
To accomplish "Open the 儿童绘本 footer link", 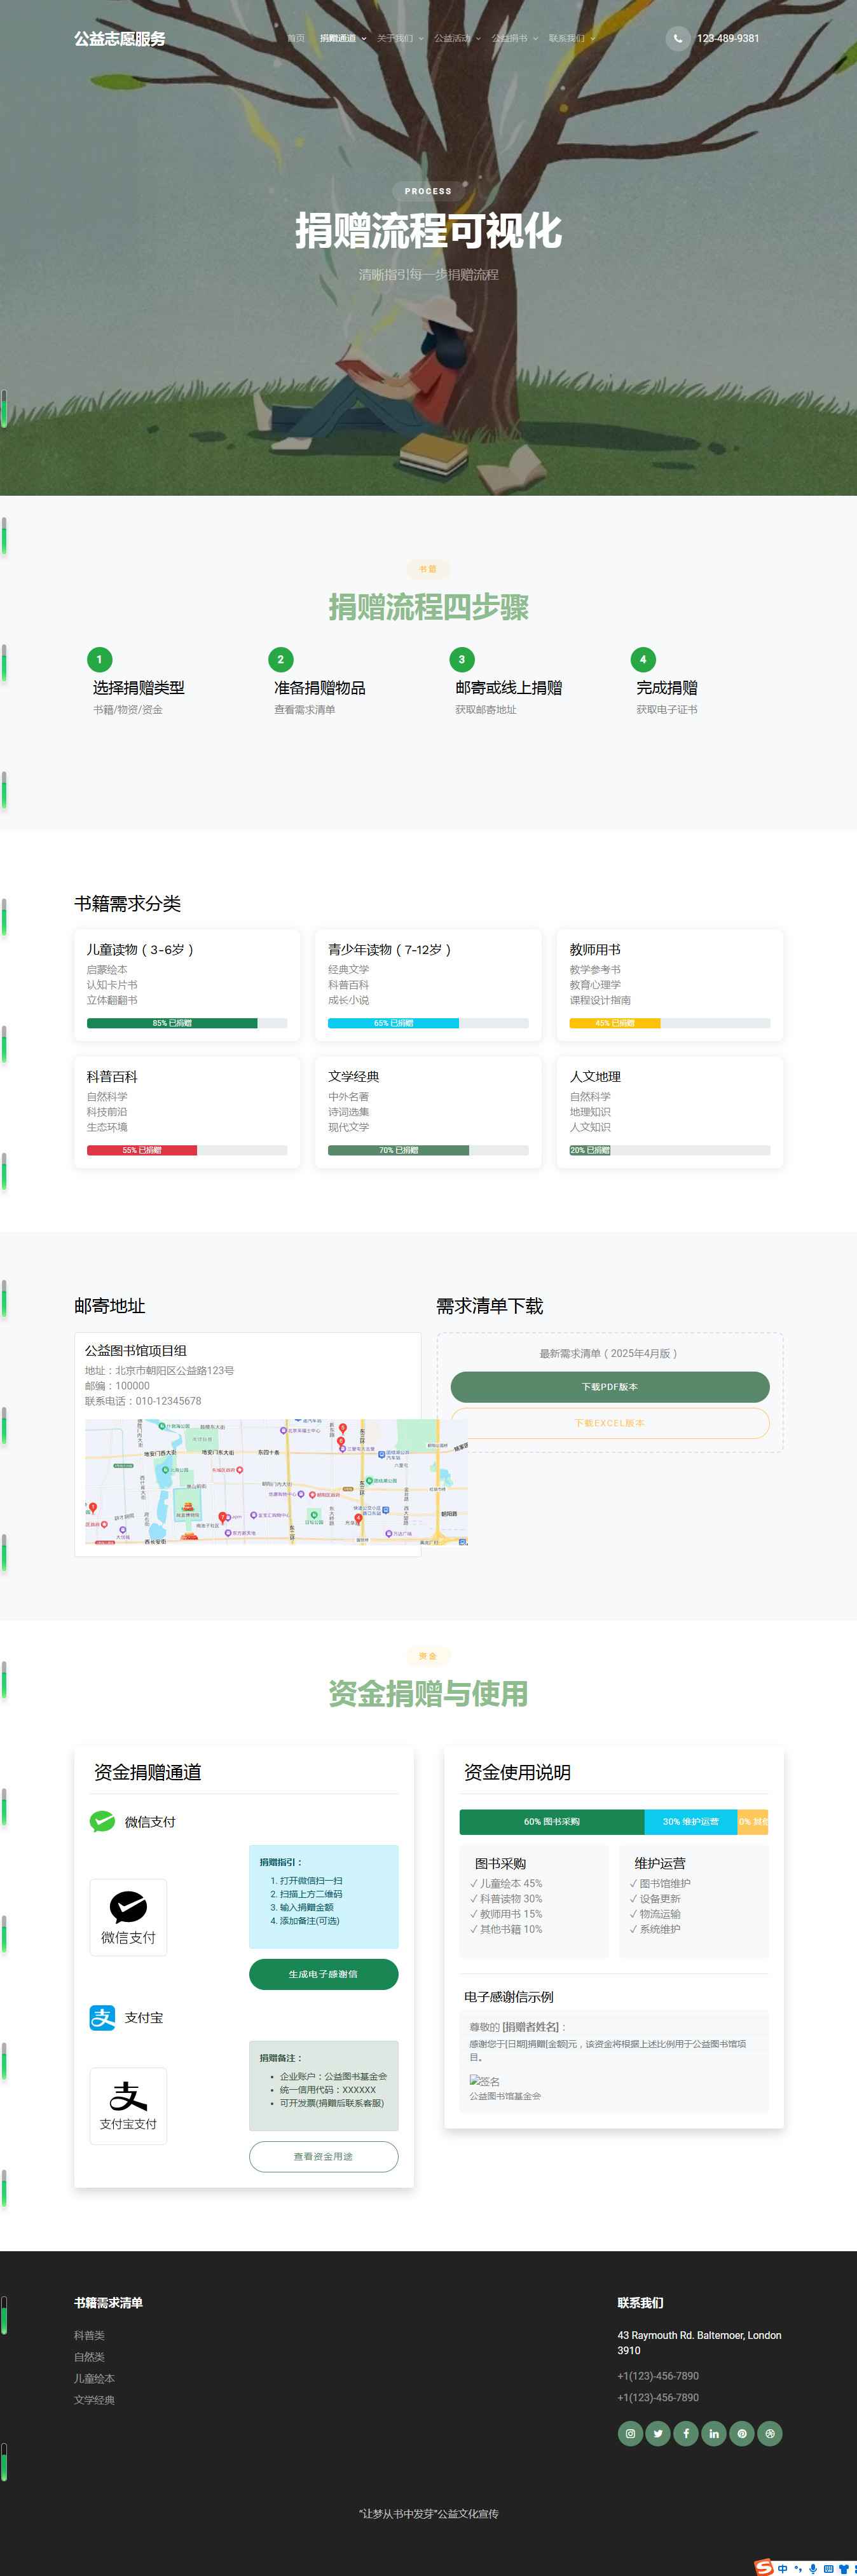I will click(x=94, y=2378).
